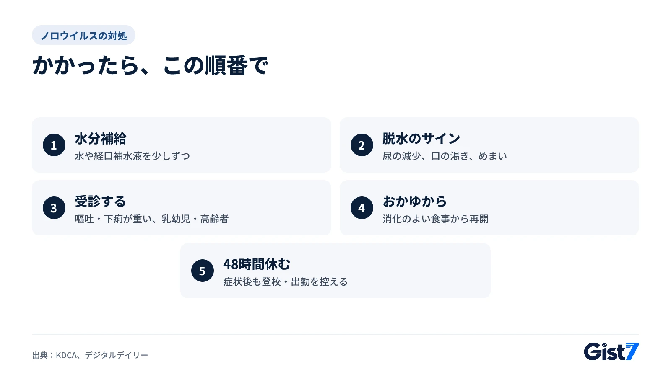Click the blue 7 in Gist7 logo
Image resolution: width=671 pixels, height=377 pixels.
coord(632,351)
